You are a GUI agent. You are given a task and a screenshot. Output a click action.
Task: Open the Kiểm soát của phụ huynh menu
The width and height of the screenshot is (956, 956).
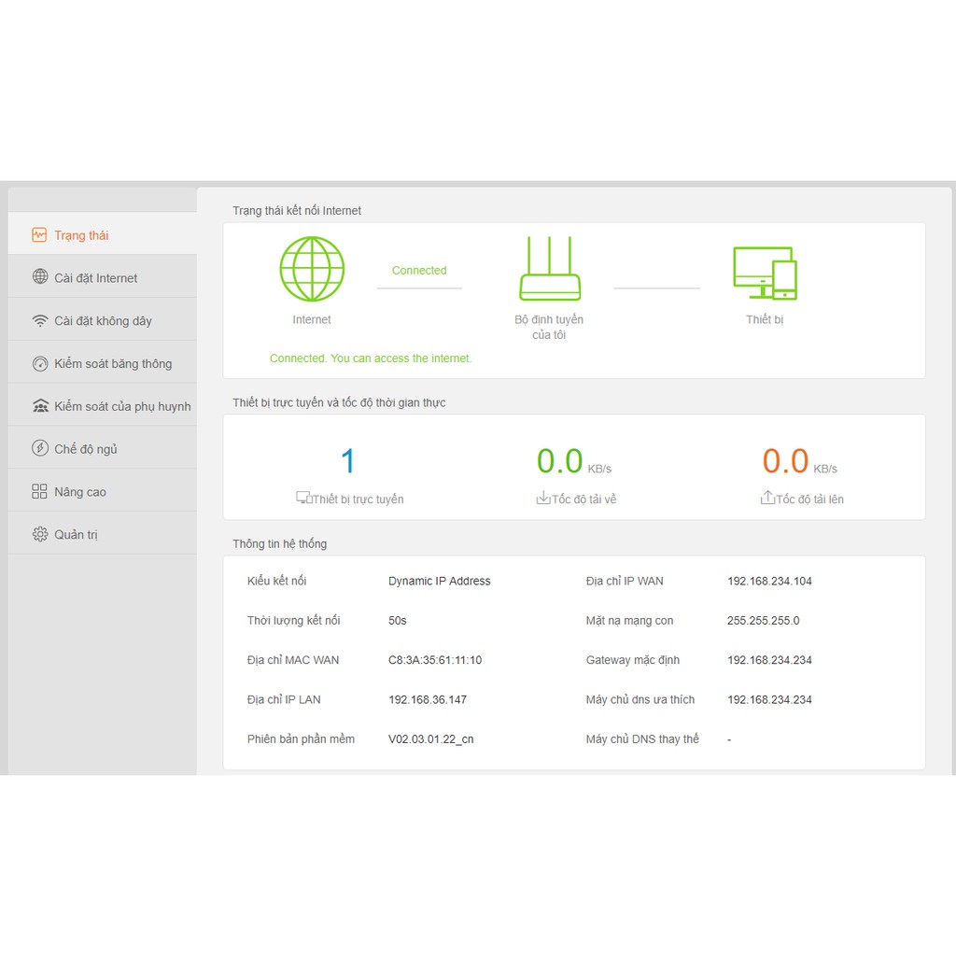[x=121, y=406]
